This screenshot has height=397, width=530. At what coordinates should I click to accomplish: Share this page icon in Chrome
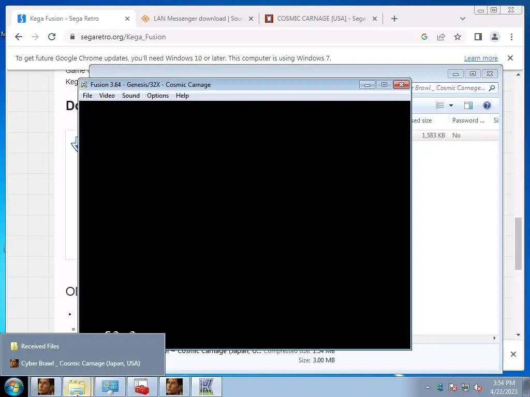(x=441, y=37)
